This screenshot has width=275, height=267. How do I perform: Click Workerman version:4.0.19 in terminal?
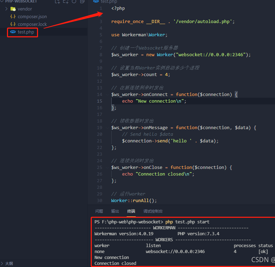click(x=124, y=234)
